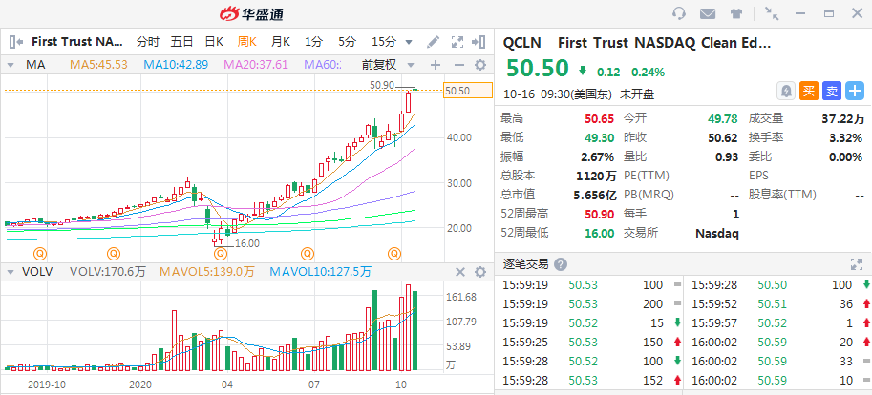
Task: Open customer service headset icon
Action: coord(678,13)
